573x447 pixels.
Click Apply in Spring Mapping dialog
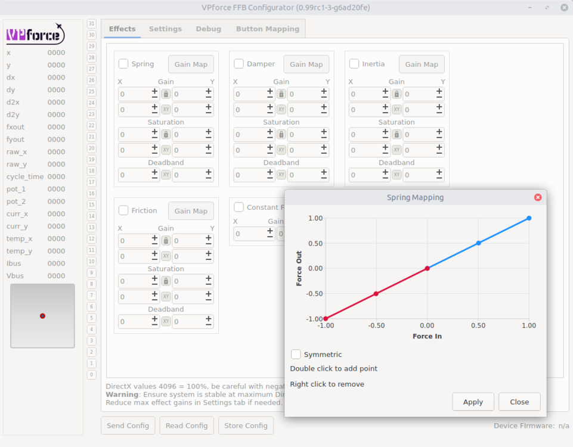pyautogui.click(x=473, y=402)
